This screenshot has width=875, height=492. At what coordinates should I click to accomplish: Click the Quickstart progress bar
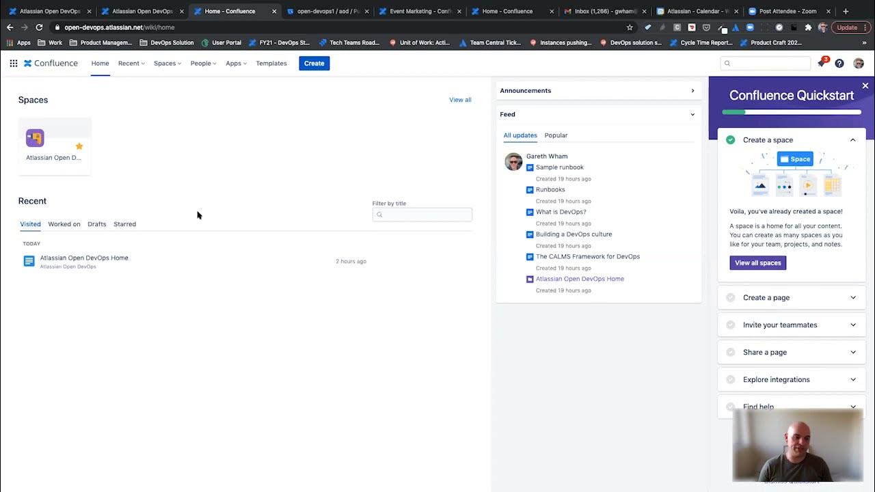(x=792, y=112)
